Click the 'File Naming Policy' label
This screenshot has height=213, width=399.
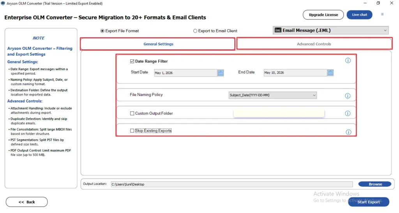click(146, 94)
